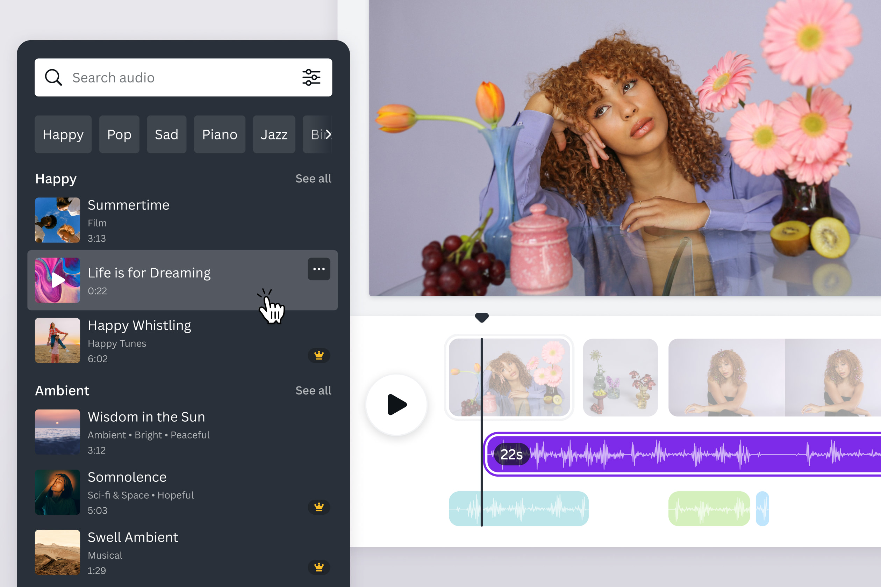881x587 pixels.
Task: Click the Search audio input field
Action: tap(183, 77)
